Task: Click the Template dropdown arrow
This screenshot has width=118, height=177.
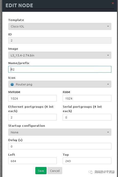Action: tap(108, 26)
